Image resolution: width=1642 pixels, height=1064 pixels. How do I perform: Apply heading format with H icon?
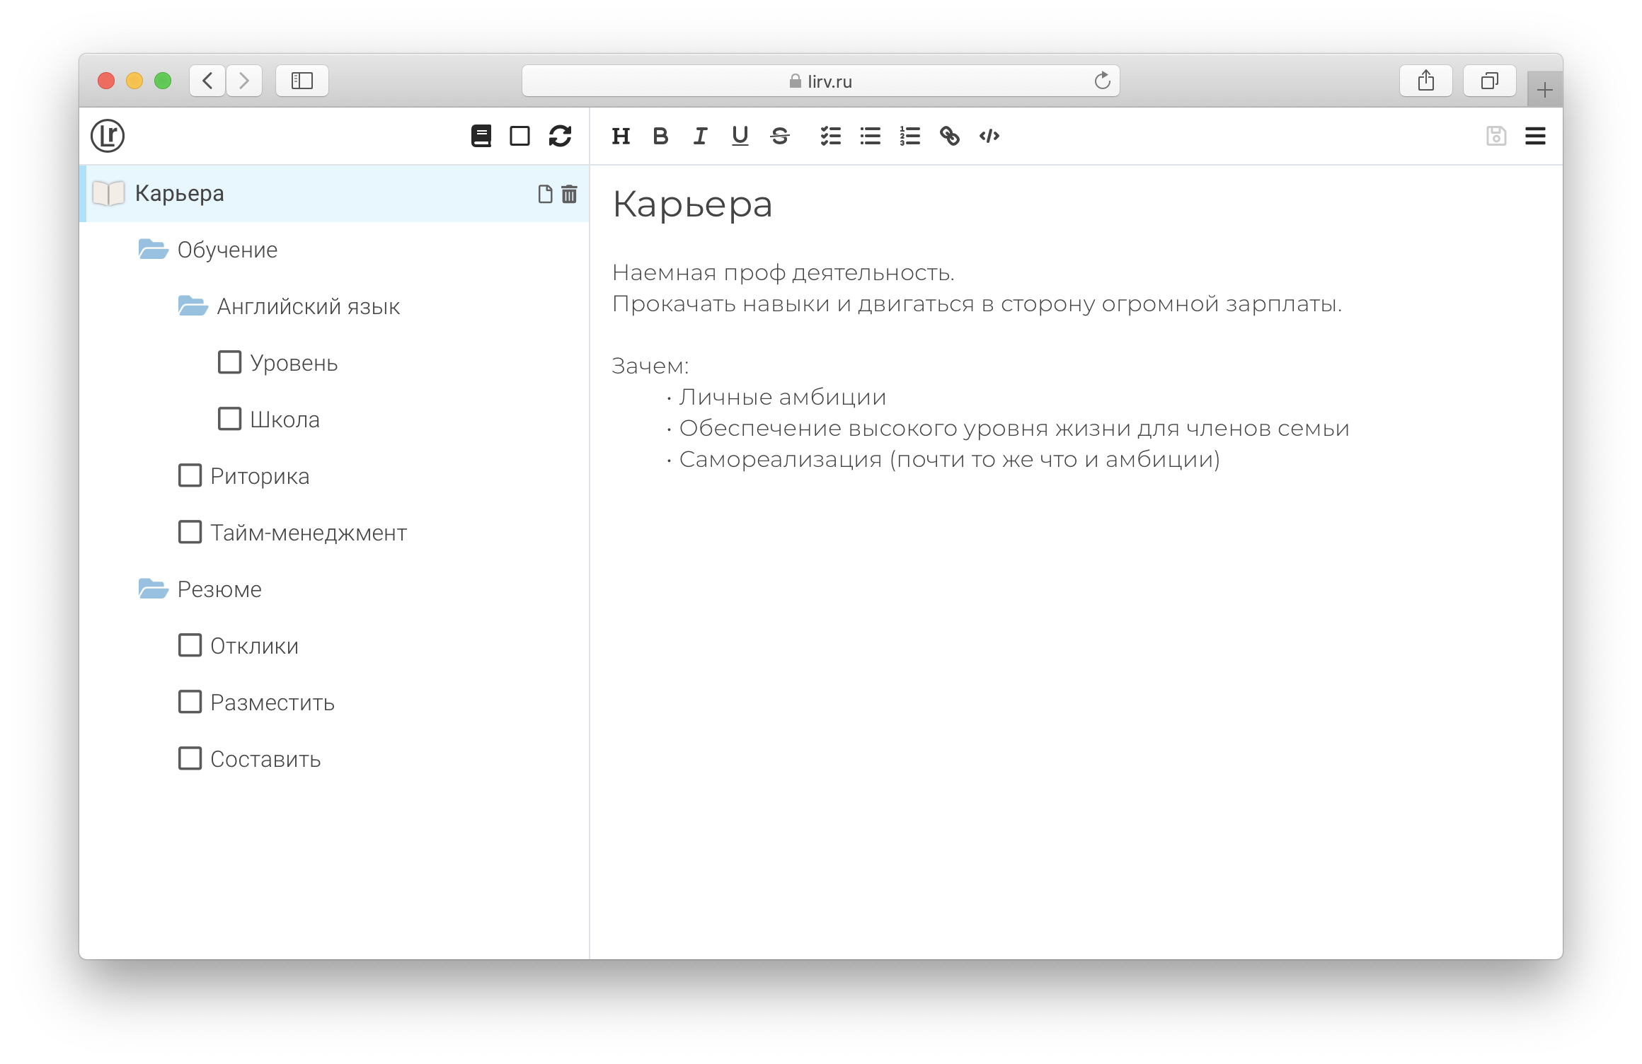click(x=621, y=136)
